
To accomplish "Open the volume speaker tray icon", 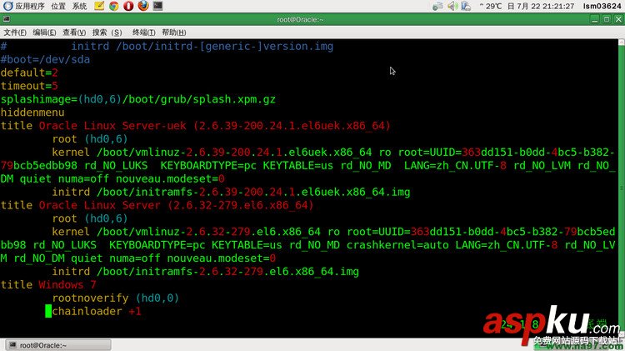I will tap(452, 6).
